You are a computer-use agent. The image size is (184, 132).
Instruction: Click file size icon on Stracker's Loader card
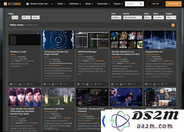pyautogui.click(x=11, y=84)
